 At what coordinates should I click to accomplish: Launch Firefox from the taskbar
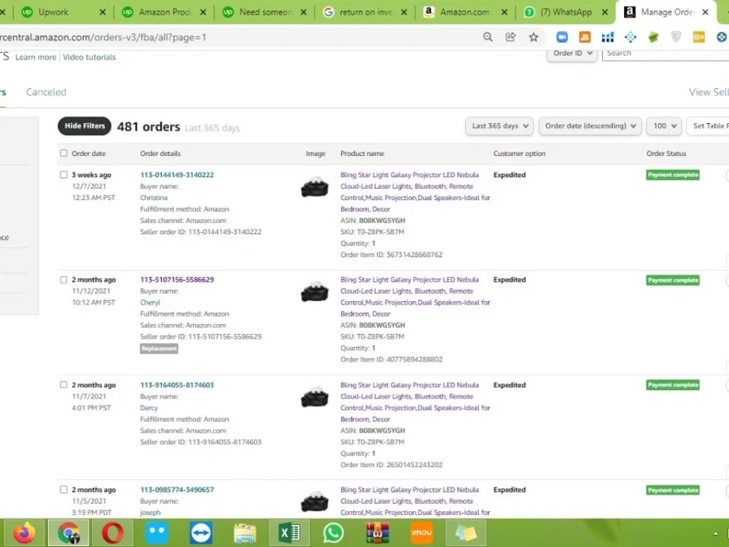click(x=24, y=533)
